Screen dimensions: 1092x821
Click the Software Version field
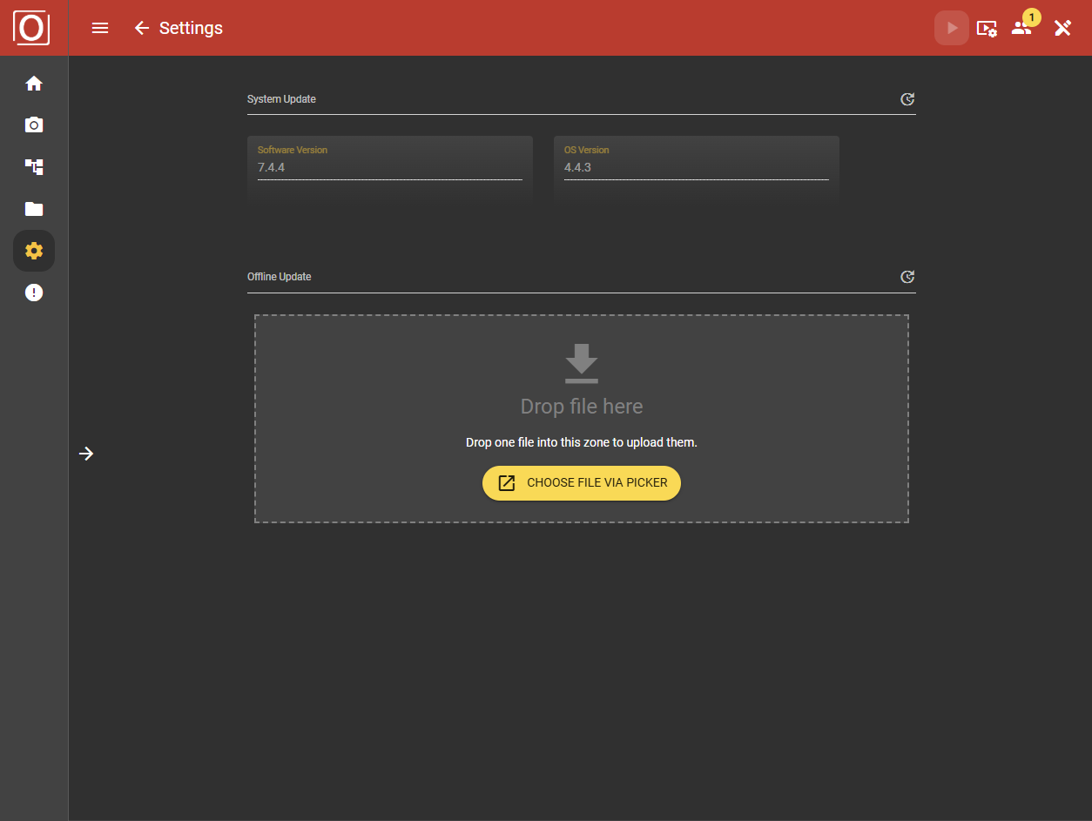click(389, 167)
